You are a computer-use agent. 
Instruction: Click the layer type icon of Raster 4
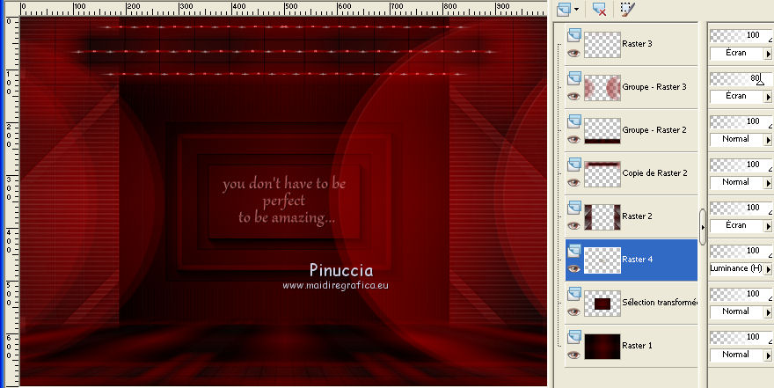(x=573, y=251)
